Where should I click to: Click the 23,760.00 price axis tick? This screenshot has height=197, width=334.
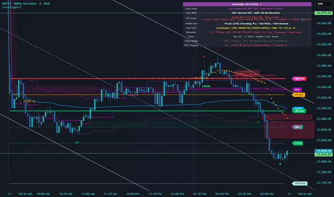pyautogui.click(x=324, y=183)
